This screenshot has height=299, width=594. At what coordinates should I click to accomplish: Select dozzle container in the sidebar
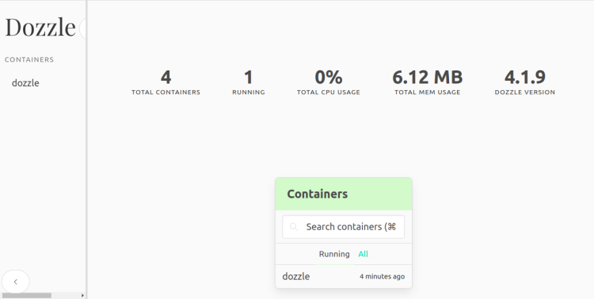pyautogui.click(x=25, y=83)
